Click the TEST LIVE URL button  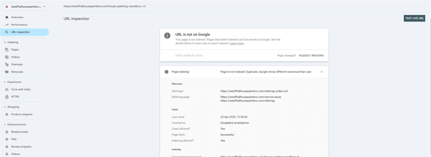pyautogui.click(x=414, y=18)
